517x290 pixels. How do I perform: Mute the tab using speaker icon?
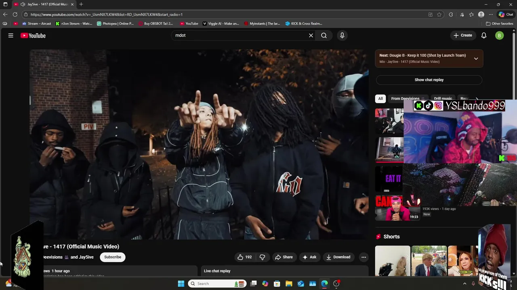click(x=23, y=4)
